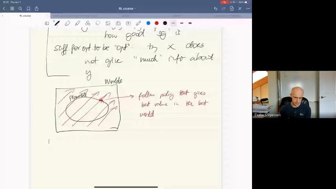Go back using the back arrow
336x189 pixels.
(x=4, y=8)
